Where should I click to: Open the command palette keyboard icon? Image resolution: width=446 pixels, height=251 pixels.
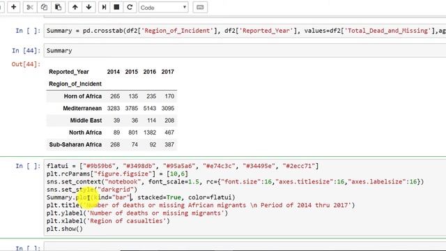(200, 8)
